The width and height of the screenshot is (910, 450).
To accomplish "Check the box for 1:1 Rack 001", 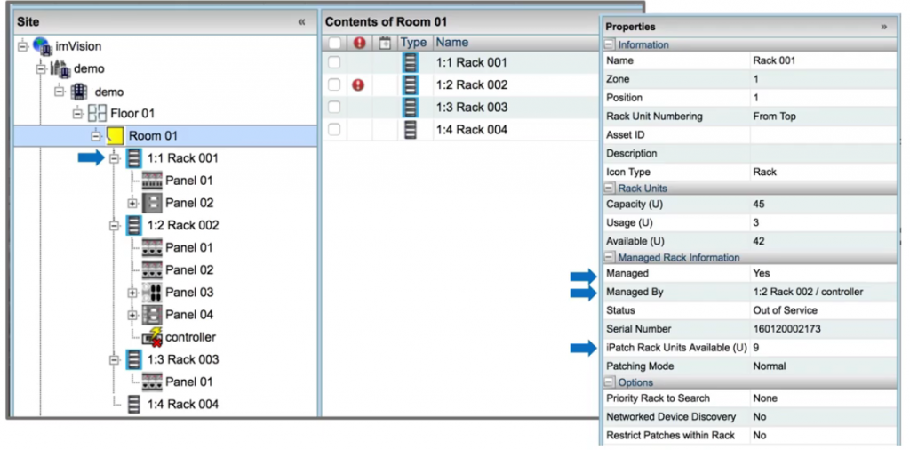I will click(334, 63).
